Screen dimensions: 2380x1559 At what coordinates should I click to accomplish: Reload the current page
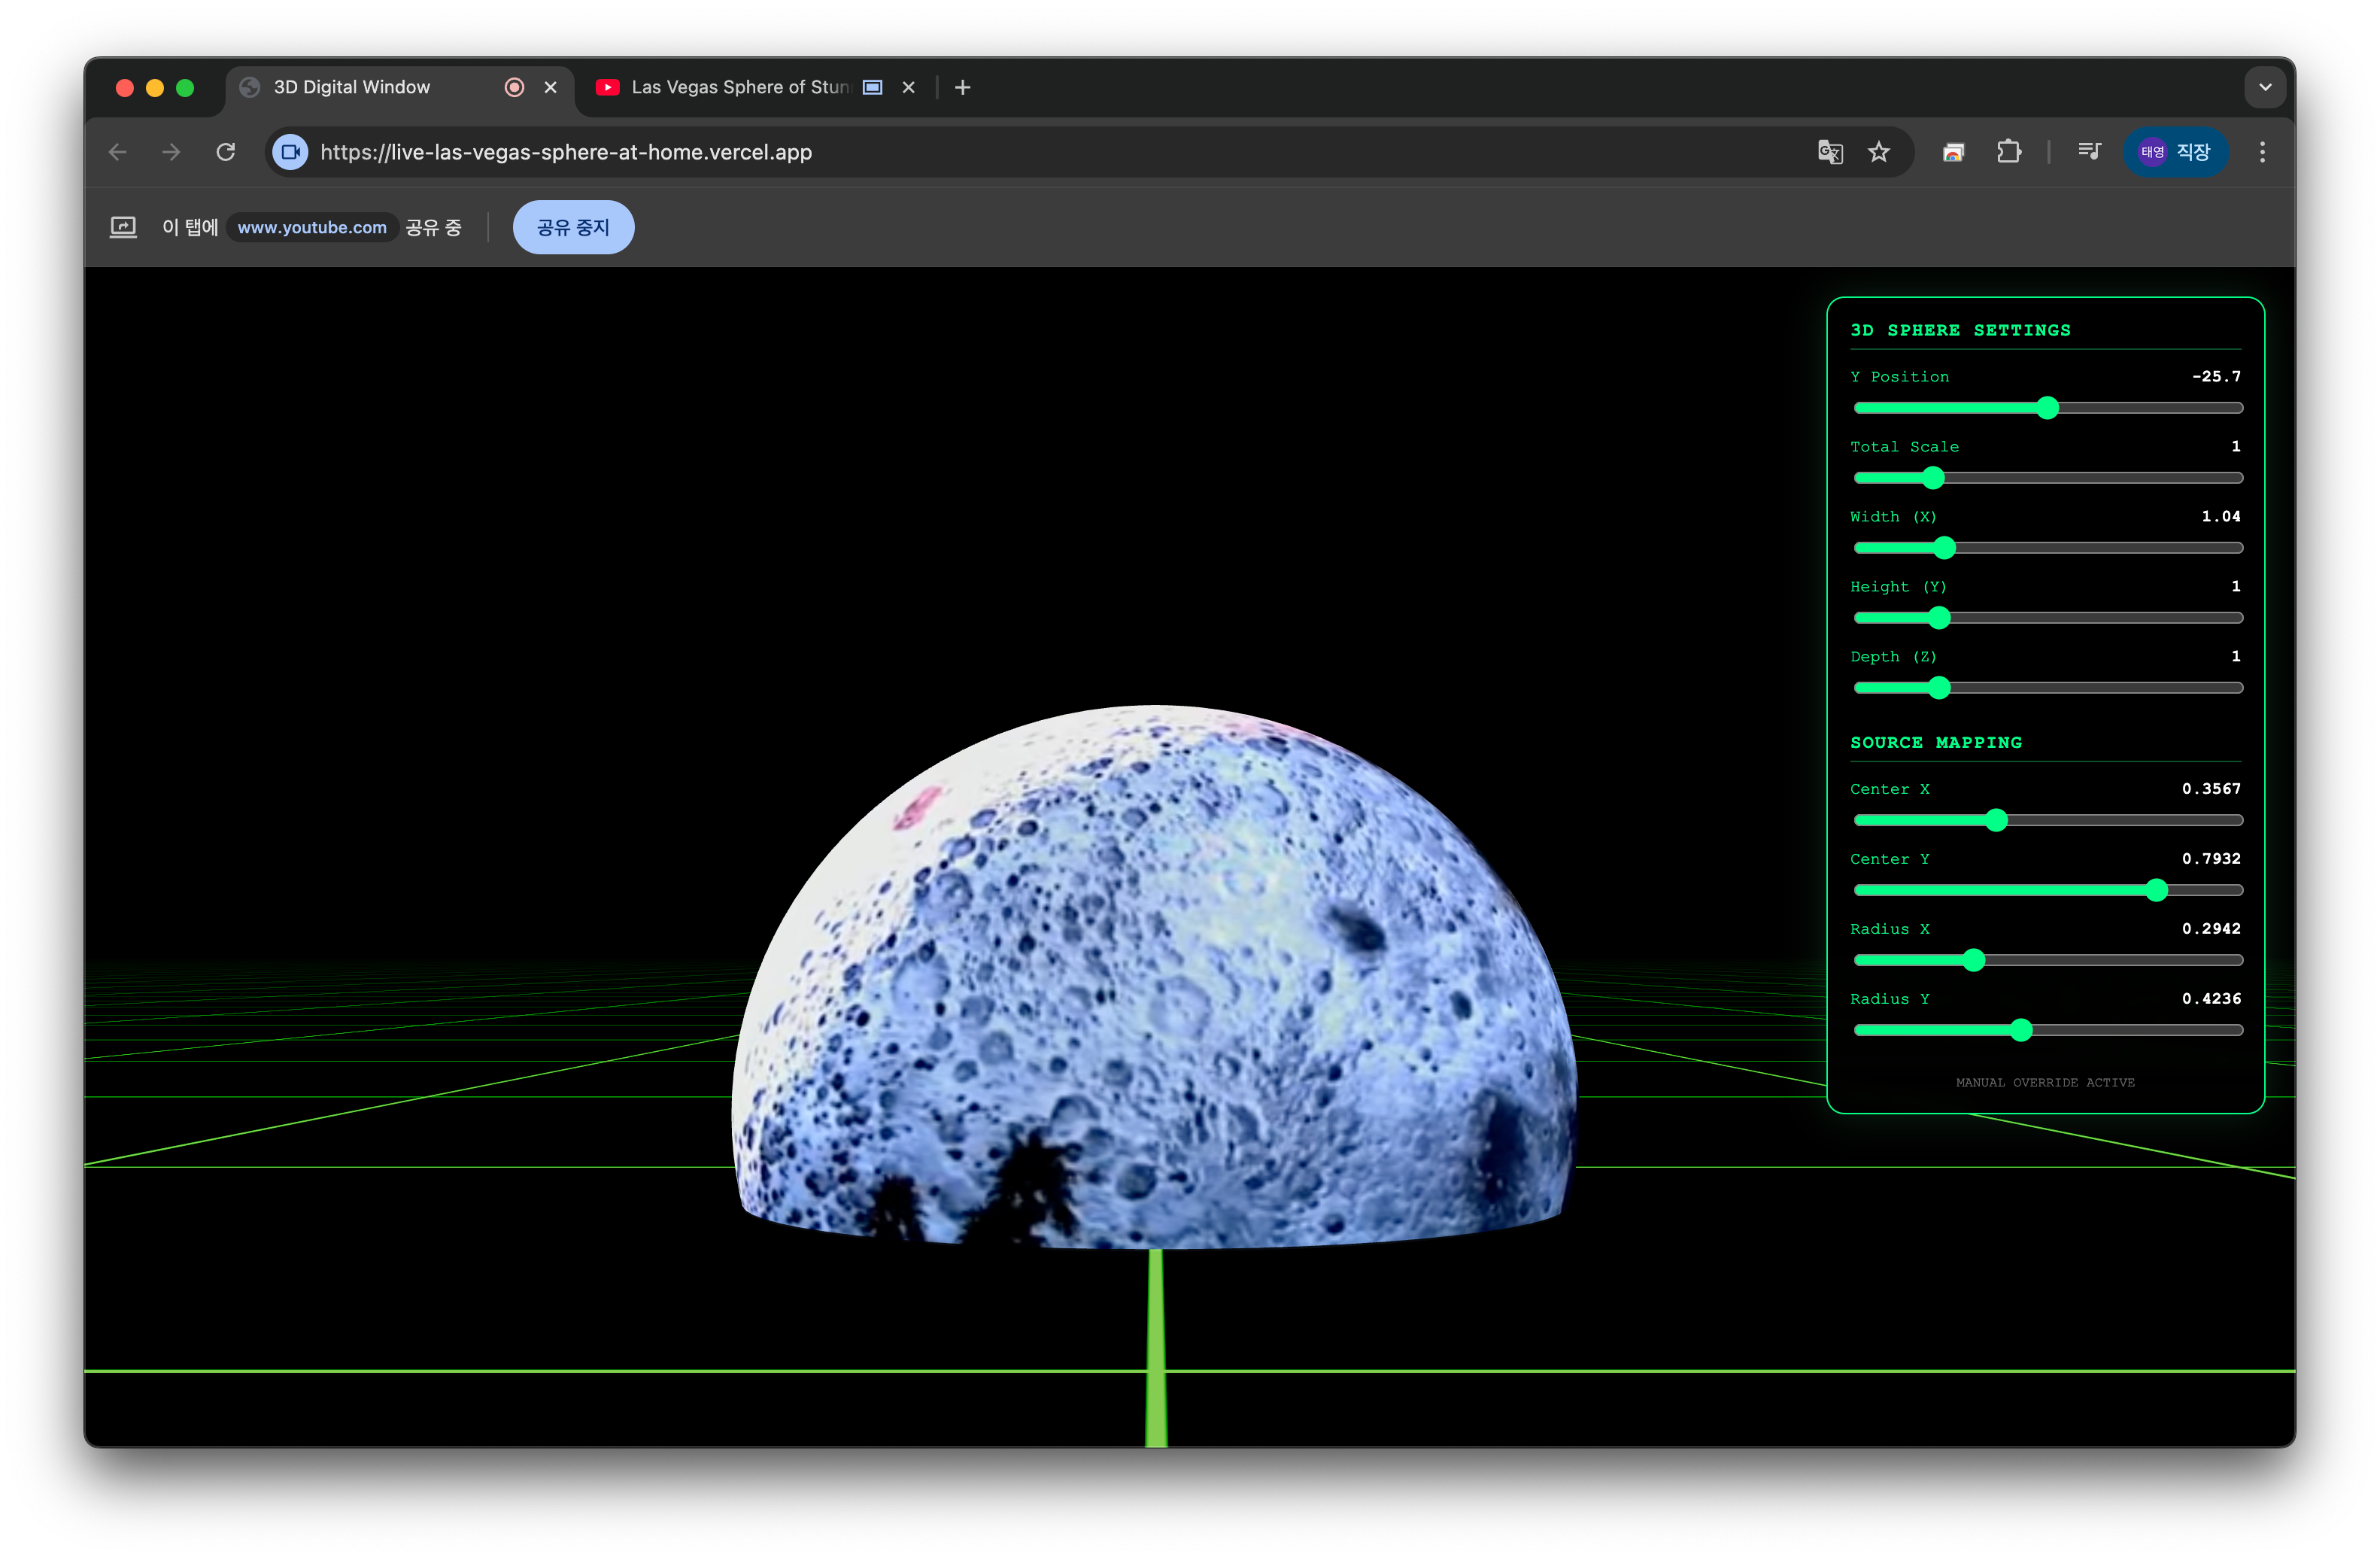tap(226, 152)
